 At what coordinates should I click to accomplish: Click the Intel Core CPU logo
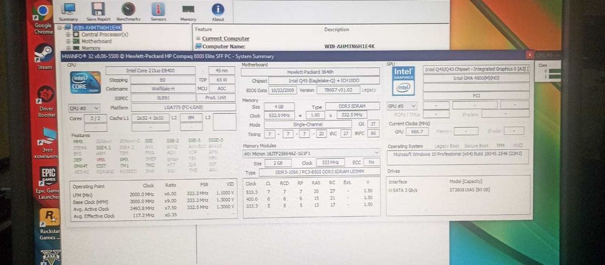86,82
